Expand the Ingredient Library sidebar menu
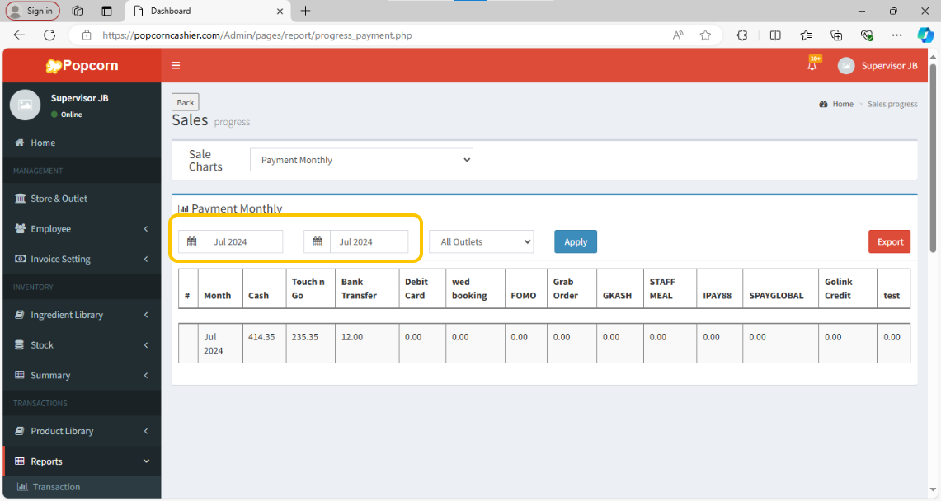Screen dimensions: 941x501 pyautogui.click(x=82, y=315)
